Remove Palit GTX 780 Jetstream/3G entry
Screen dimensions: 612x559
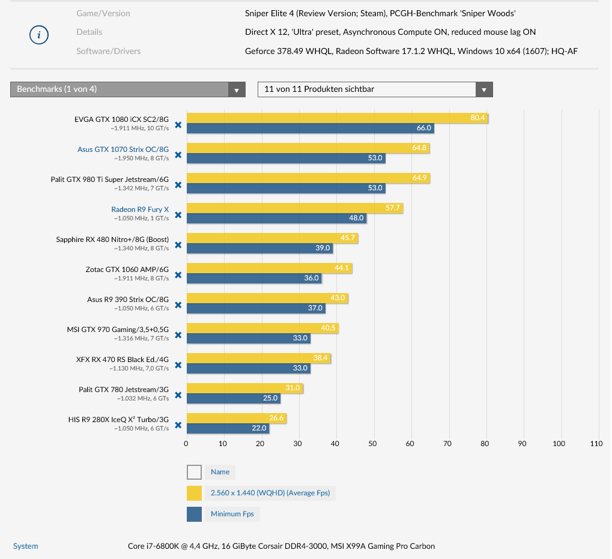pos(178,395)
